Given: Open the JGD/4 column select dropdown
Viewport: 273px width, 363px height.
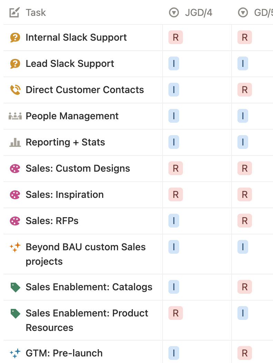Looking at the screenshot, I should 174,12.
